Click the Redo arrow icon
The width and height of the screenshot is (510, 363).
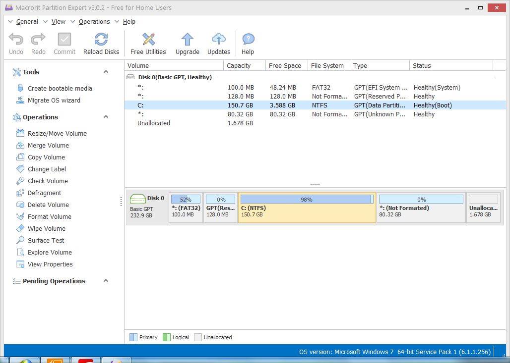click(38, 39)
